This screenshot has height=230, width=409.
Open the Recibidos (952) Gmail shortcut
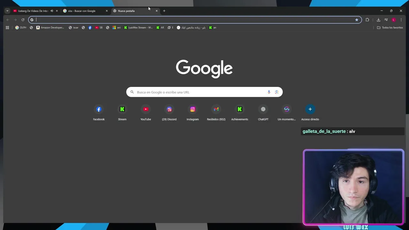click(216, 113)
